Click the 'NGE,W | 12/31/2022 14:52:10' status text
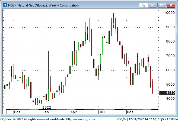This screenshot has height=126, width=178. coord(136,119)
